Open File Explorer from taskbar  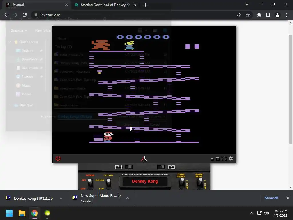22,213
